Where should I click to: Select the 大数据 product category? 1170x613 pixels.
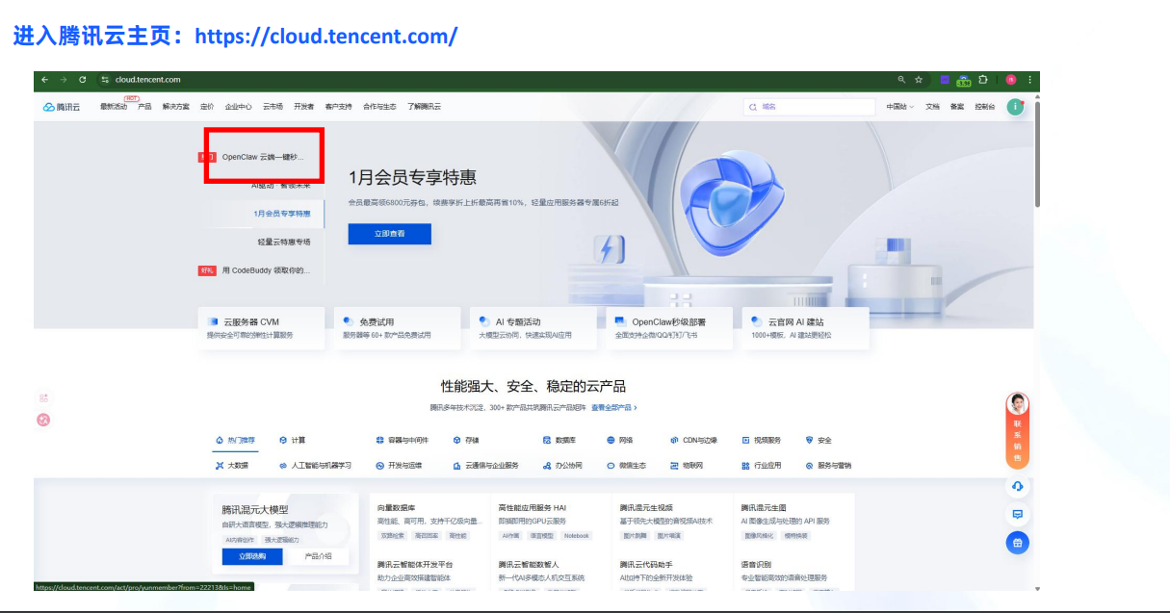[x=231, y=465]
